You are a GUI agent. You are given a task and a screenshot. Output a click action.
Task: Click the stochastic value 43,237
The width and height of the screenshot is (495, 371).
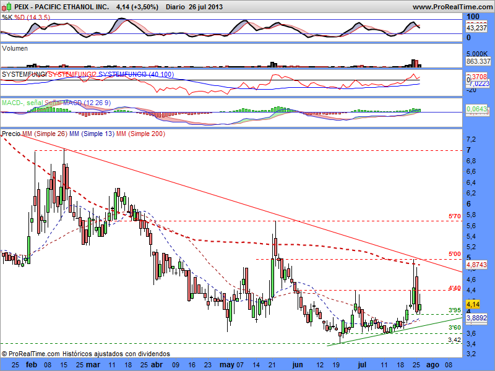point(476,28)
